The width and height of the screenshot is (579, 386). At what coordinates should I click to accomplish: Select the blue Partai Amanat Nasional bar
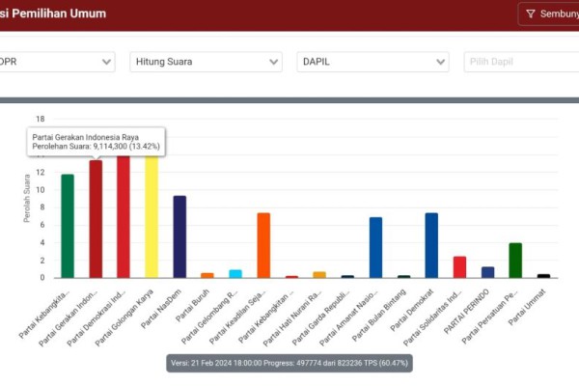coord(375,247)
